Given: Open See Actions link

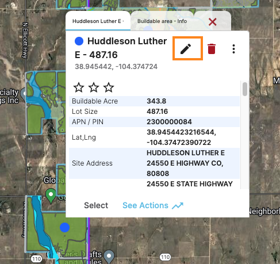Looking at the screenshot, I should pyautogui.click(x=145, y=205).
